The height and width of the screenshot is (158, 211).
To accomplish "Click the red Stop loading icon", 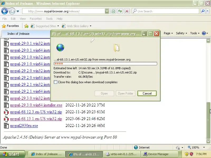I will coord(127,11).
